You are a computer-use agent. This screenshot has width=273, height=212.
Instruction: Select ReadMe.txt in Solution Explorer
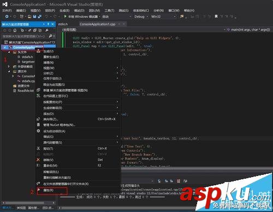[26, 90]
